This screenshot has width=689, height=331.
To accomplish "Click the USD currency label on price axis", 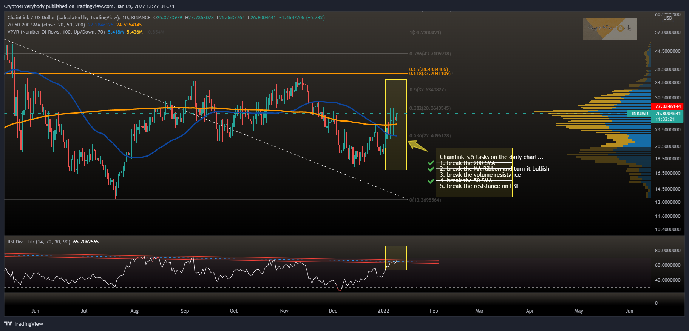I will 668,18.
